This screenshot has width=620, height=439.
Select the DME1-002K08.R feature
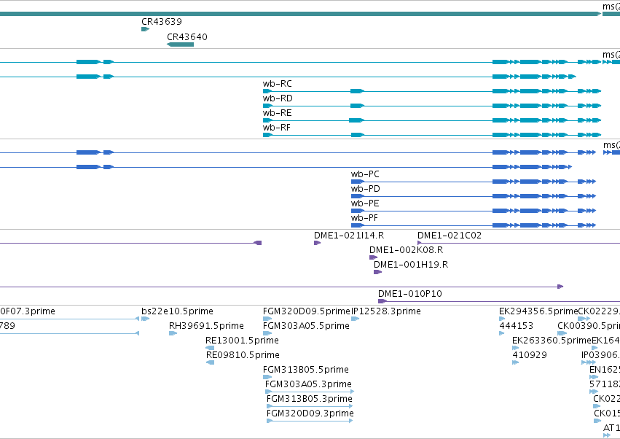406,250
